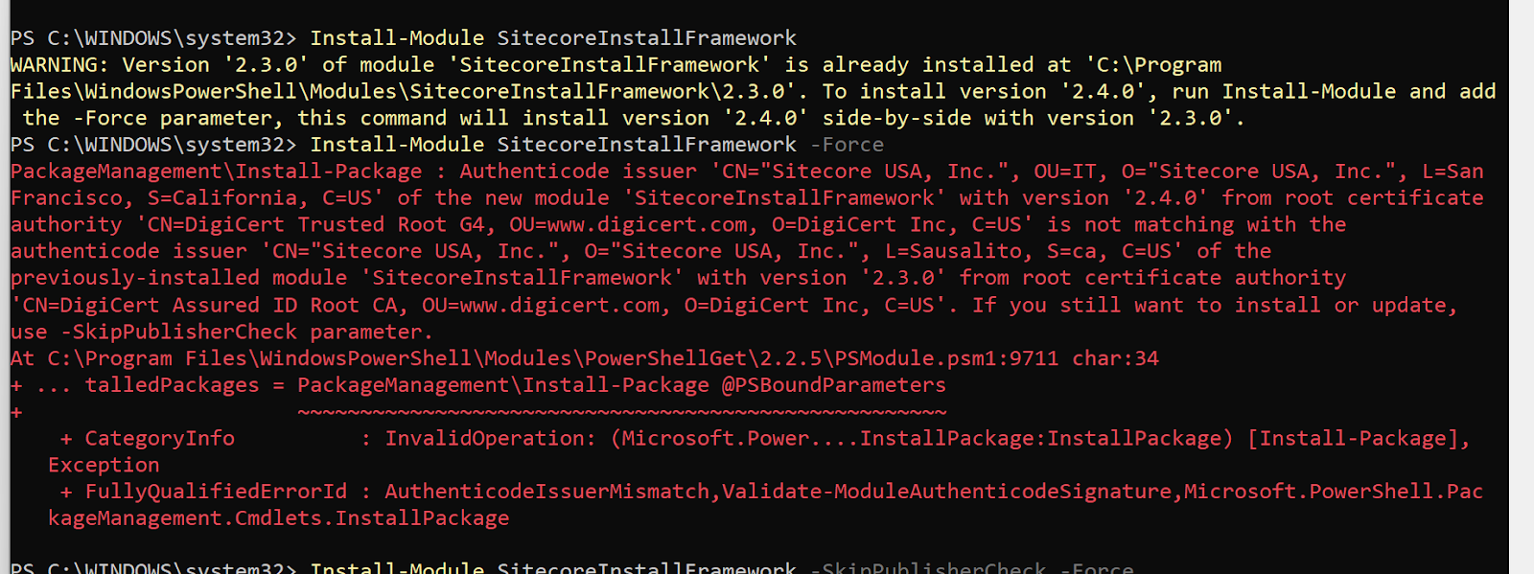The height and width of the screenshot is (574, 1534).
Task: Click the @PSBoundParameters text
Action: 834,385
